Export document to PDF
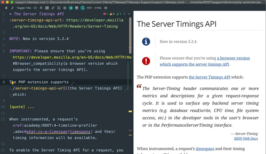Image resolution: width=266 pixels, height=154 pixels. click(x=89, y=8)
